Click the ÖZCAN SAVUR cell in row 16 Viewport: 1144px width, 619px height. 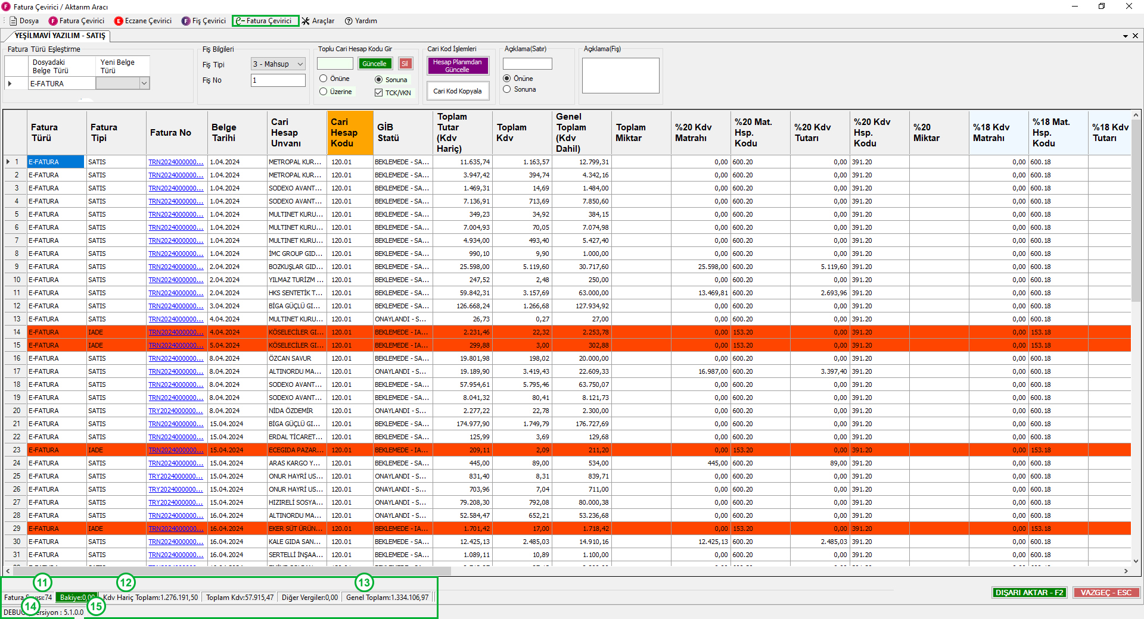pyautogui.click(x=296, y=358)
